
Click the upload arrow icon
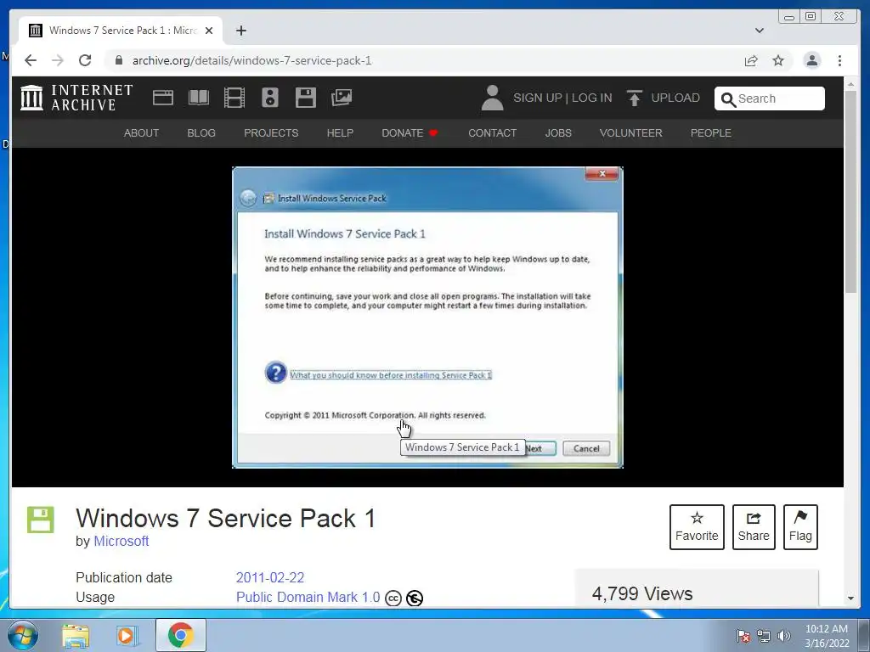coord(634,98)
